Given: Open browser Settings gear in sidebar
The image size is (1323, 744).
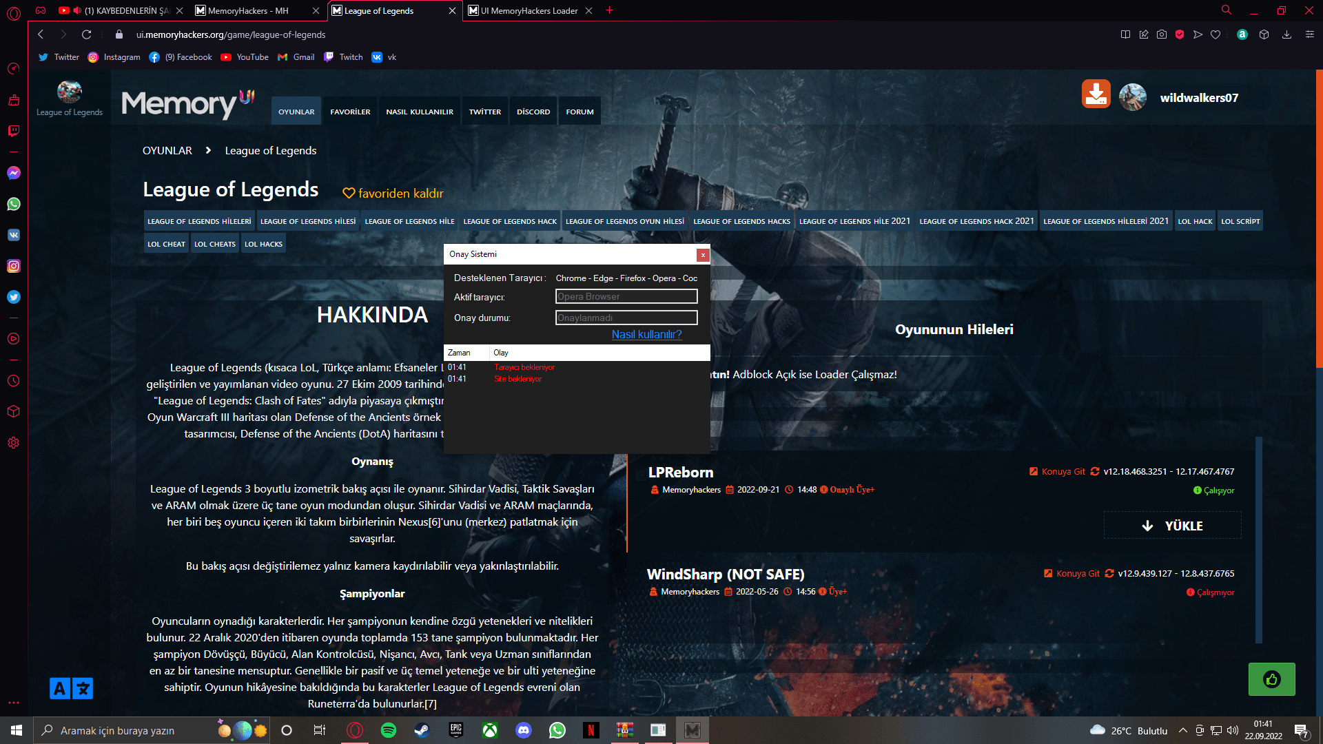Looking at the screenshot, I should [14, 443].
